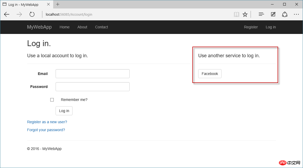Screen dimensions: 303x168
Task: Add page to favorites star icon
Action: pos(245,14)
